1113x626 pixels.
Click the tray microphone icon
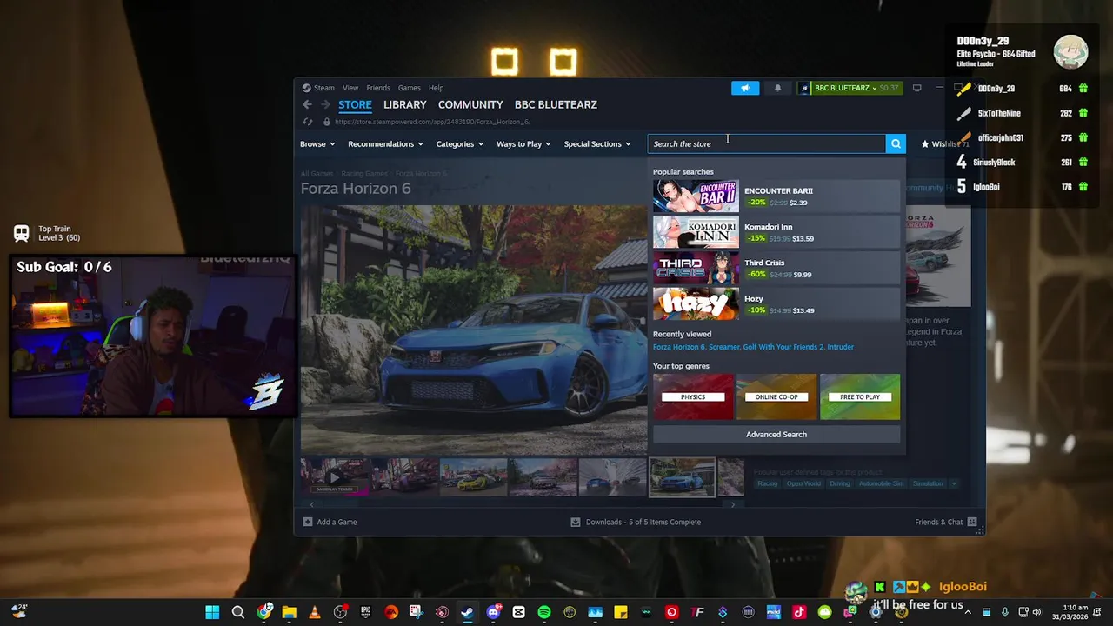coord(1005,612)
